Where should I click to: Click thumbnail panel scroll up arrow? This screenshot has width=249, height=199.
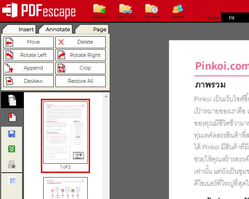click(106, 96)
